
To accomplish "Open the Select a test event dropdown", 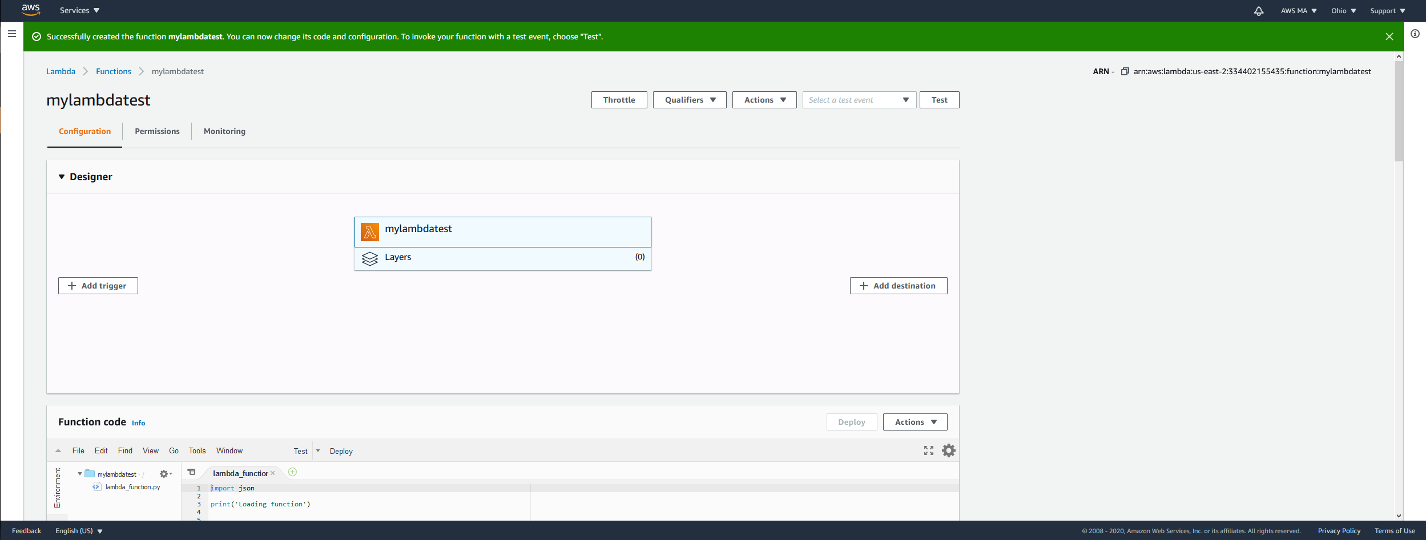I will point(859,100).
